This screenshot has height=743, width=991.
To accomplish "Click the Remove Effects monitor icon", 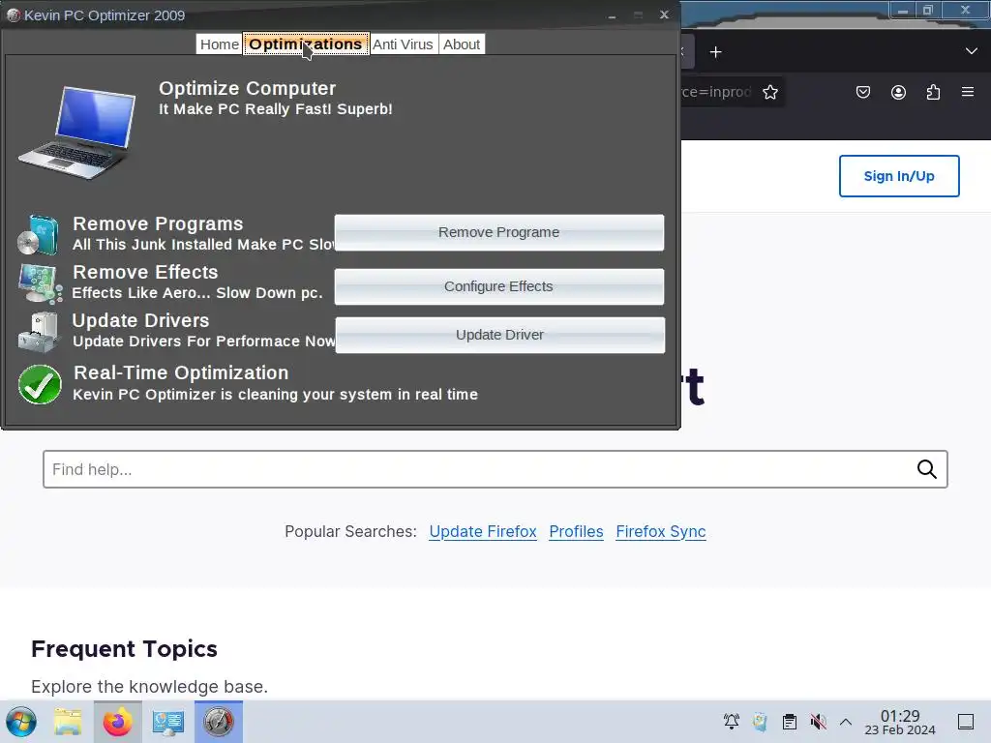I will [x=40, y=283].
